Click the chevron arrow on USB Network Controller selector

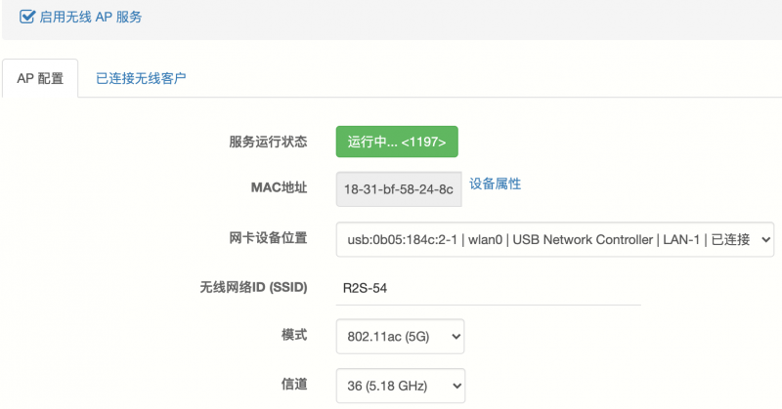[x=765, y=239]
